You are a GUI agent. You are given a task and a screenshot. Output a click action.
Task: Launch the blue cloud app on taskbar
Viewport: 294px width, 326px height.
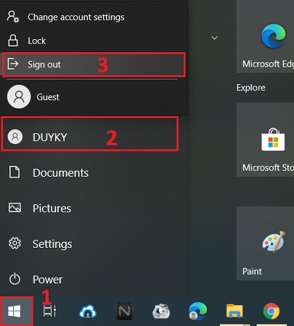pyautogui.click(x=88, y=311)
